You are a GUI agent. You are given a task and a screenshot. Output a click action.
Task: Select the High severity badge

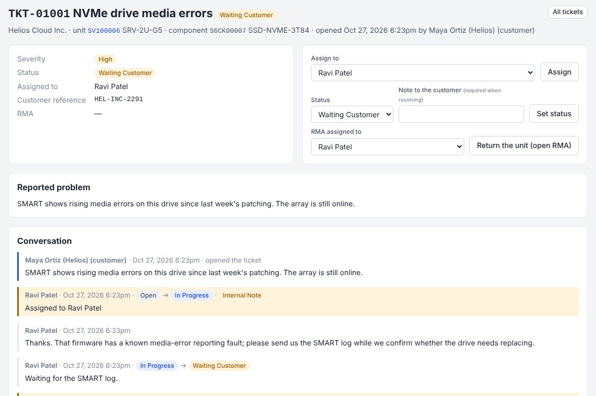(105, 59)
